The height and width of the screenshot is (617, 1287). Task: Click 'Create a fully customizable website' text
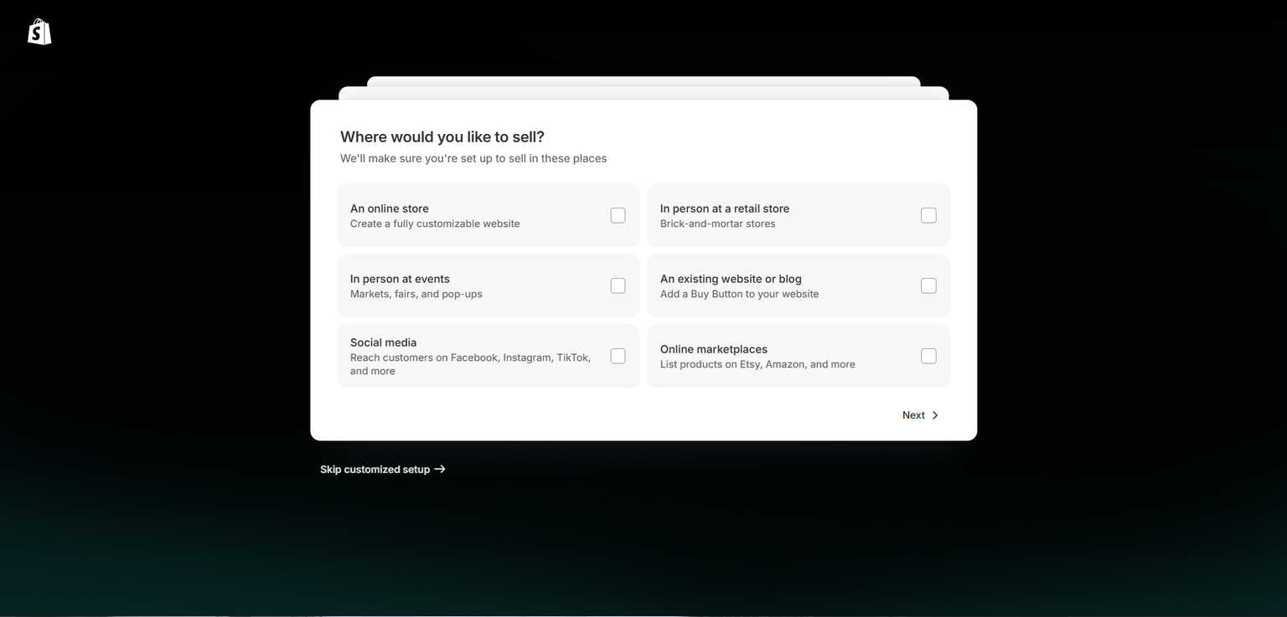(435, 224)
